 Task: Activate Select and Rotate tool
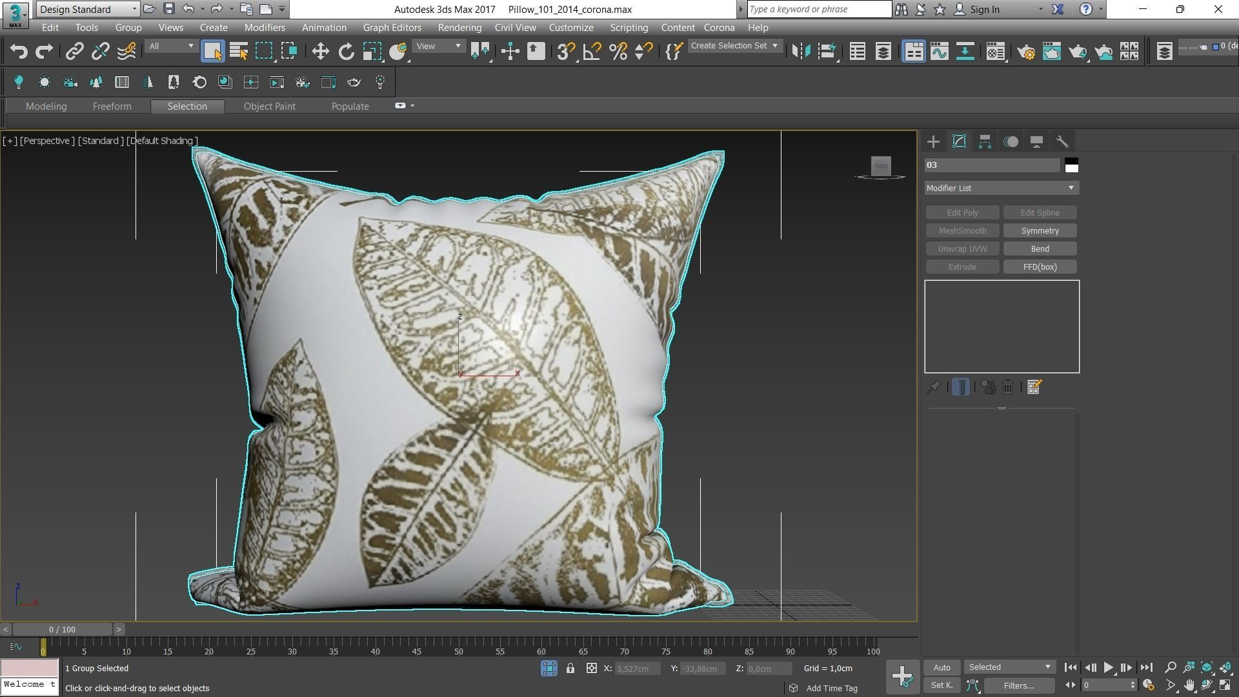click(347, 52)
